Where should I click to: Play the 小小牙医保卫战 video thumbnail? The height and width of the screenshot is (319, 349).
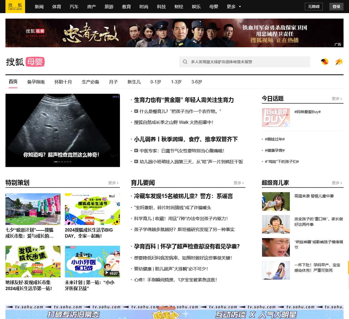coord(92,262)
